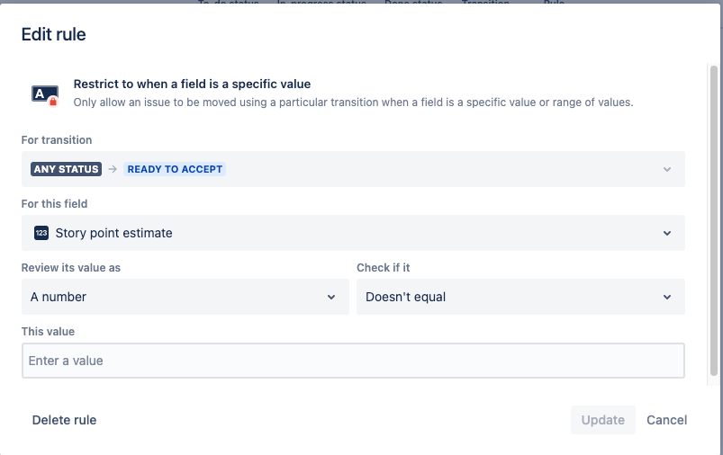Click the 'This value' field label
This screenshot has height=455, width=723.
click(48, 332)
